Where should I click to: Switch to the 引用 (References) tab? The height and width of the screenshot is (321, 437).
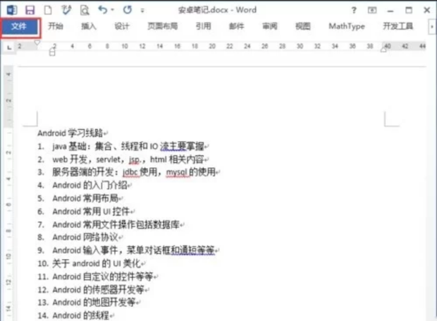[x=203, y=26]
